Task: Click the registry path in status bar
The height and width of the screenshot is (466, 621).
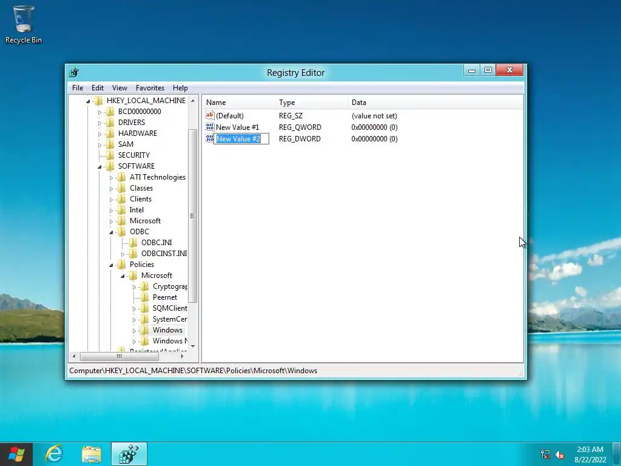Action: (193, 371)
